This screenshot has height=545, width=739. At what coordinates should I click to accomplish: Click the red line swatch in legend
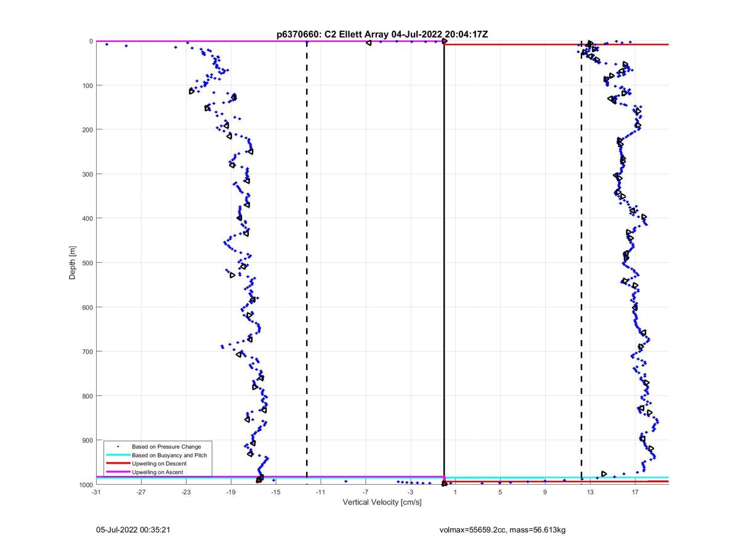[x=118, y=463]
